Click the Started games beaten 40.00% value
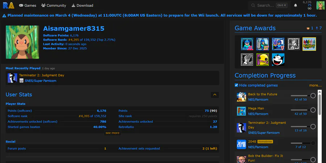Image resolution: width=326 pixels, height=163 pixels. pyautogui.click(x=100, y=127)
